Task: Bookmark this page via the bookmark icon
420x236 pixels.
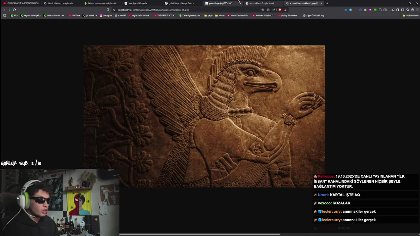Action: pyautogui.click(x=108, y=10)
